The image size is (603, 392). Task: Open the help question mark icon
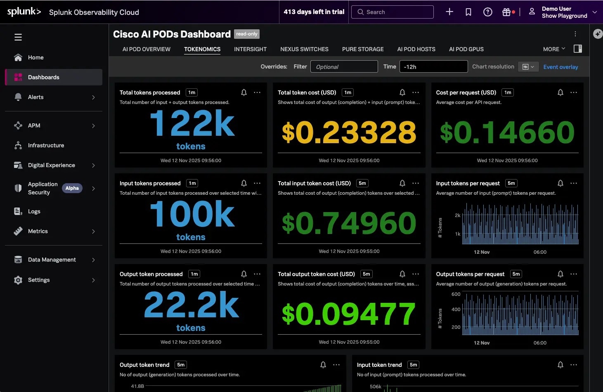pyautogui.click(x=487, y=12)
